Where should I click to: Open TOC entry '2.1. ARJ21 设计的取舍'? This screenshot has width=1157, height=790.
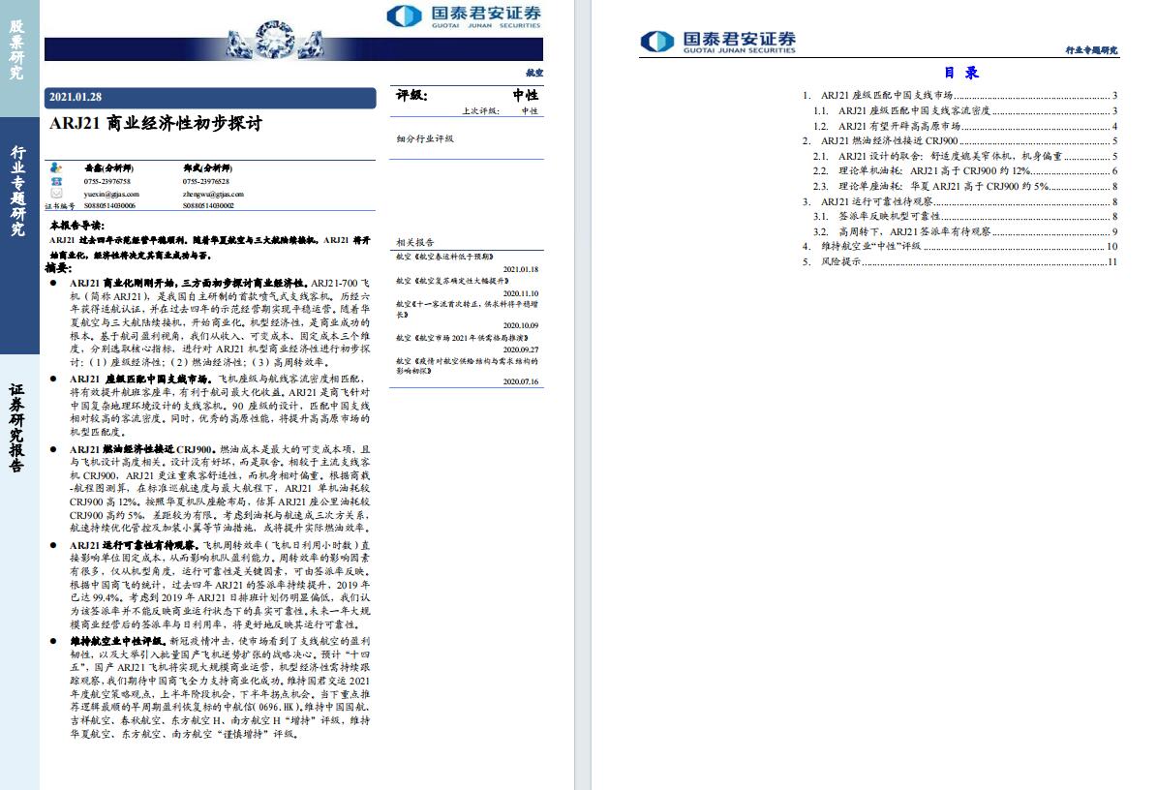(965, 157)
